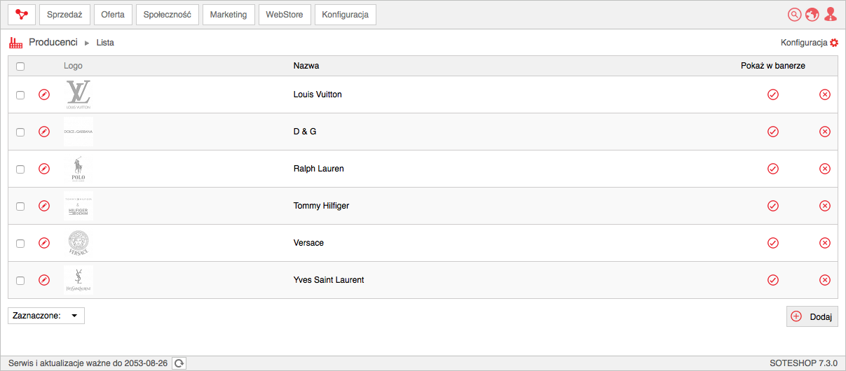This screenshot has height=371, width=846.
Task: Click the D & G name text
Action: 305,132
